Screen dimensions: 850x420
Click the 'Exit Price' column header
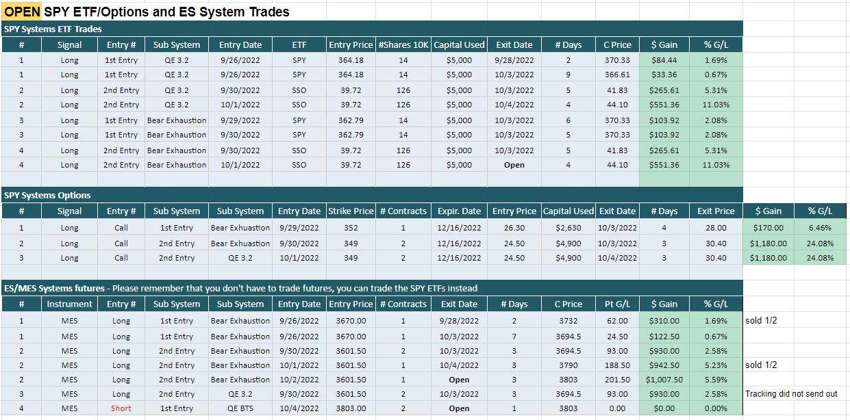pyautogui.click(x=716, y=211)
